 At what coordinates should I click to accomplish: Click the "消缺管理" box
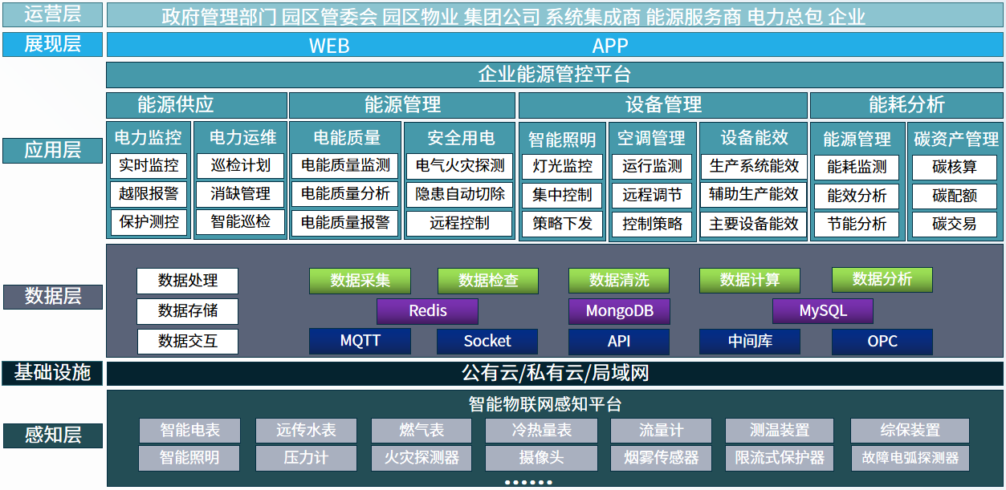click(x=241, y=194)
